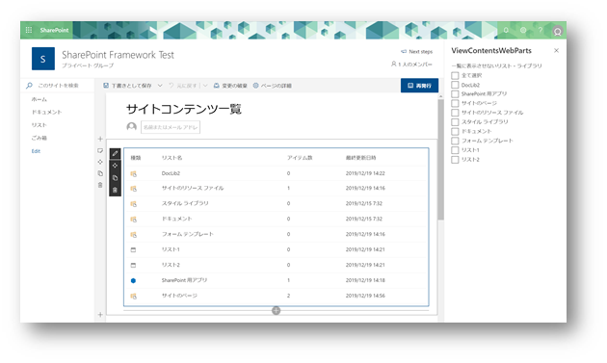
Task: Open the app launcher waffle icon
Action: click(29, 30)
